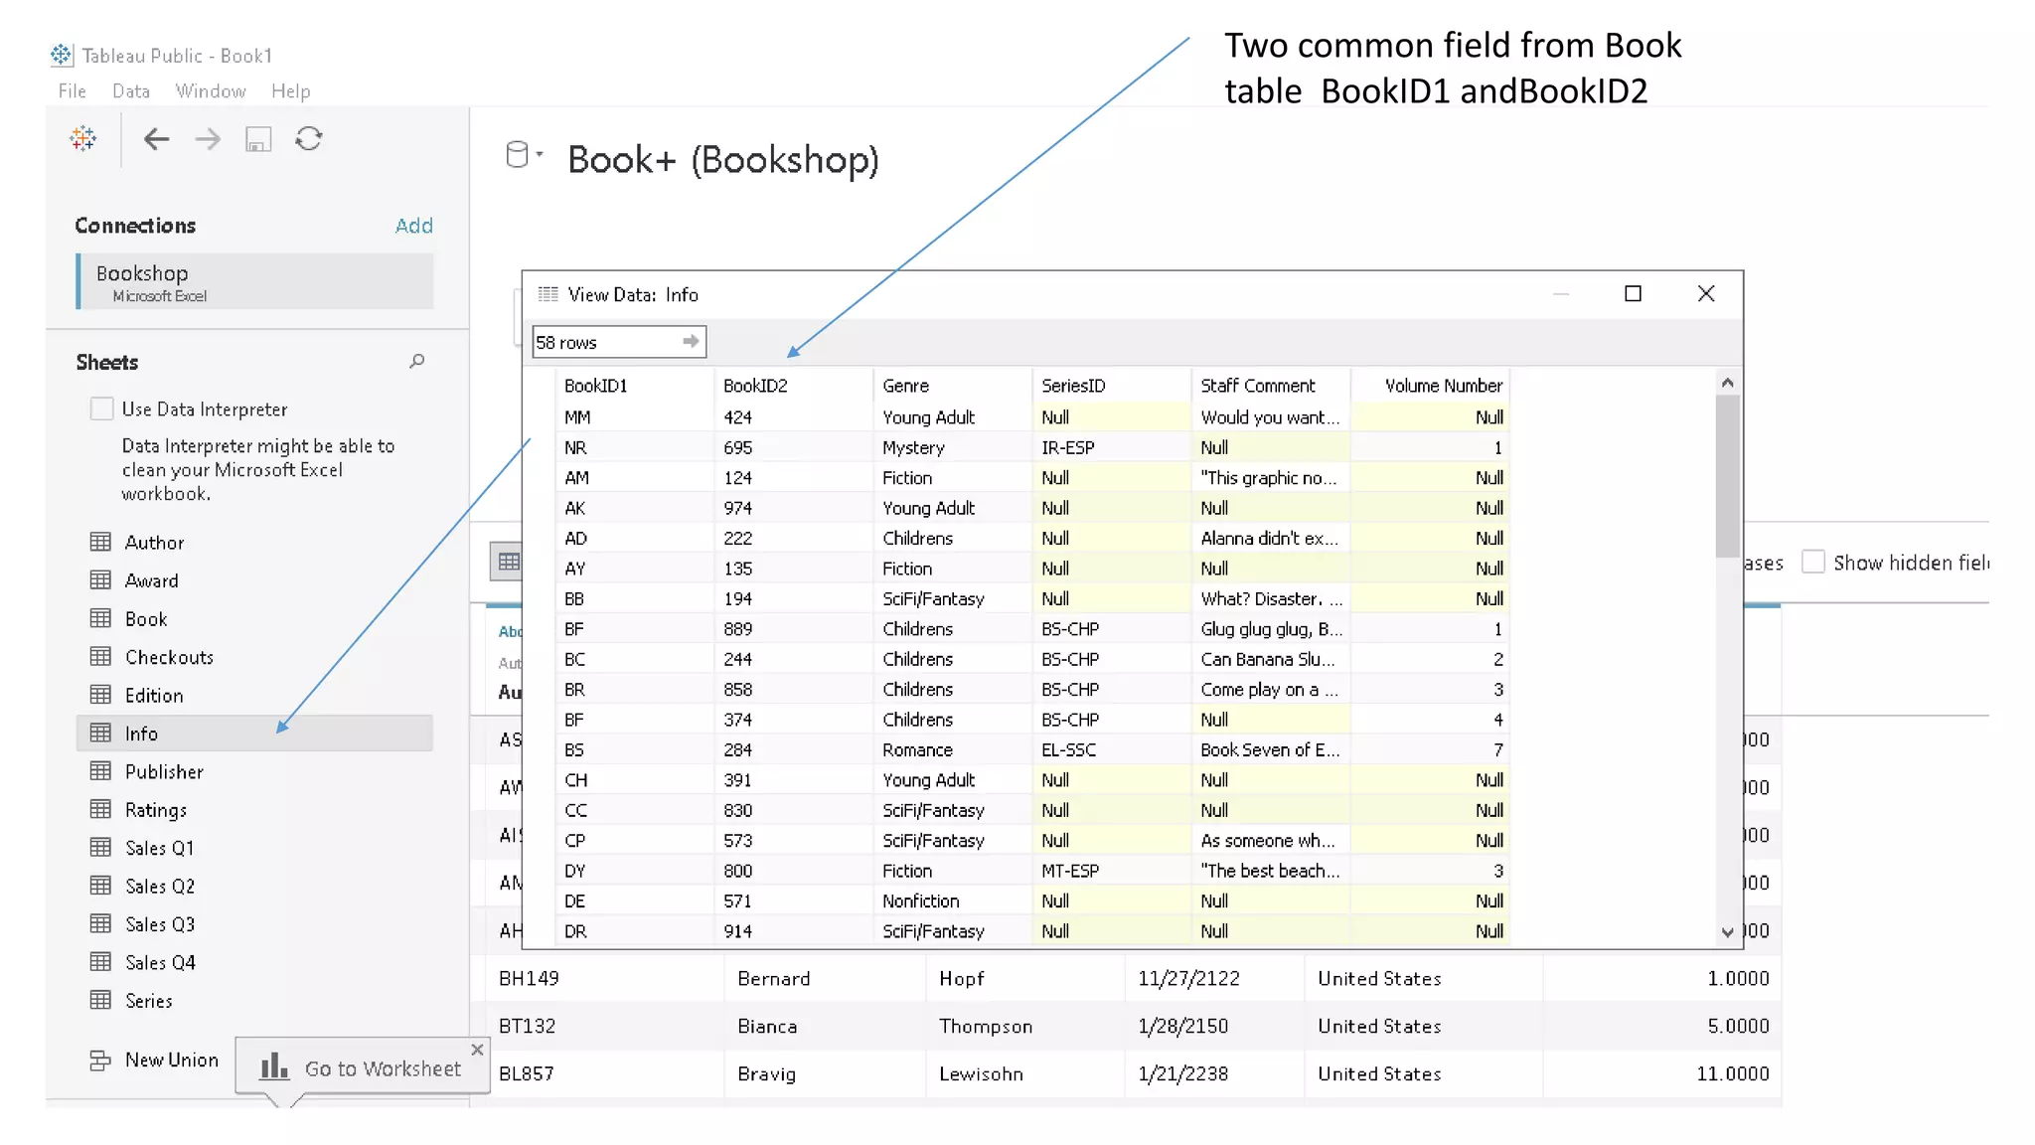Viewport: 2035px width, 1145px height.
Task: Select the Checkouts sheet
Action: tap(169, 657)
